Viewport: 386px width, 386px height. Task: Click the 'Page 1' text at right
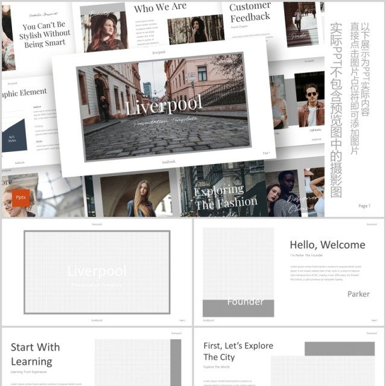click(x=364, y=206)
